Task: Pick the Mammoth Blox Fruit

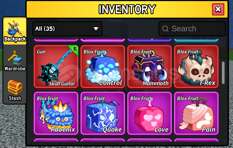Action: click(x=150, y=67)
